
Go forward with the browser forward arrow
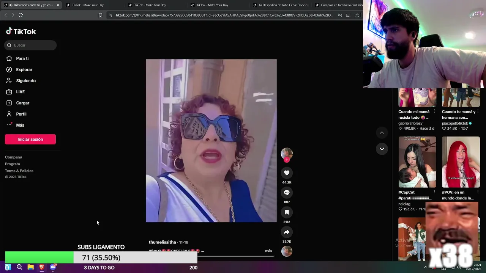click(x=13, y=15)
